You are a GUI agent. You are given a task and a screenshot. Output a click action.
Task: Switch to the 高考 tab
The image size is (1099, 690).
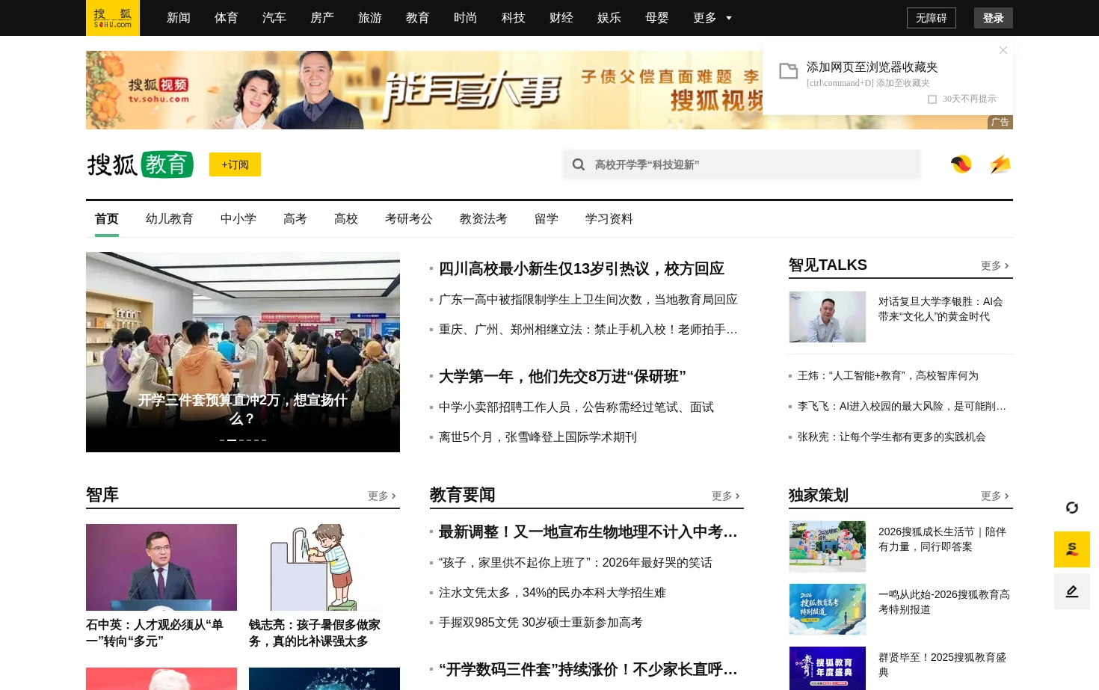(x=295, y=219)
